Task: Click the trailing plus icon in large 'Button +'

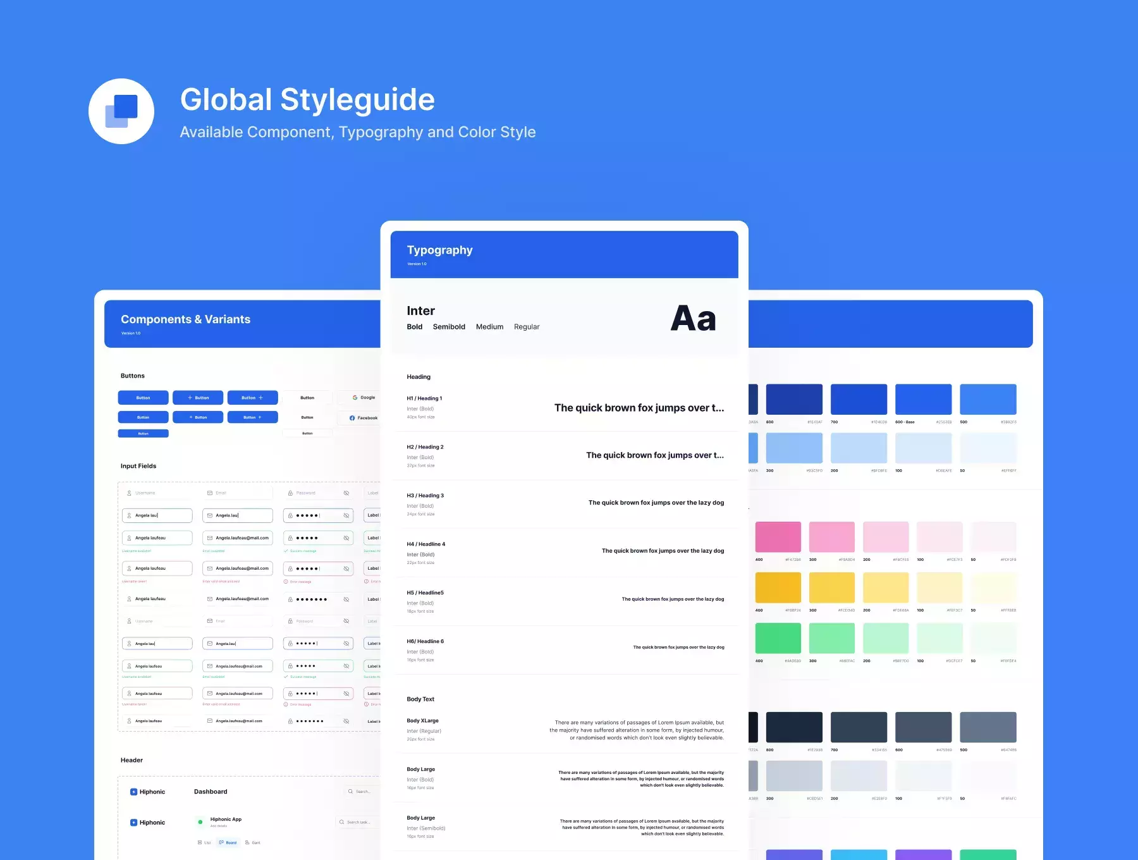Action: 260,398
